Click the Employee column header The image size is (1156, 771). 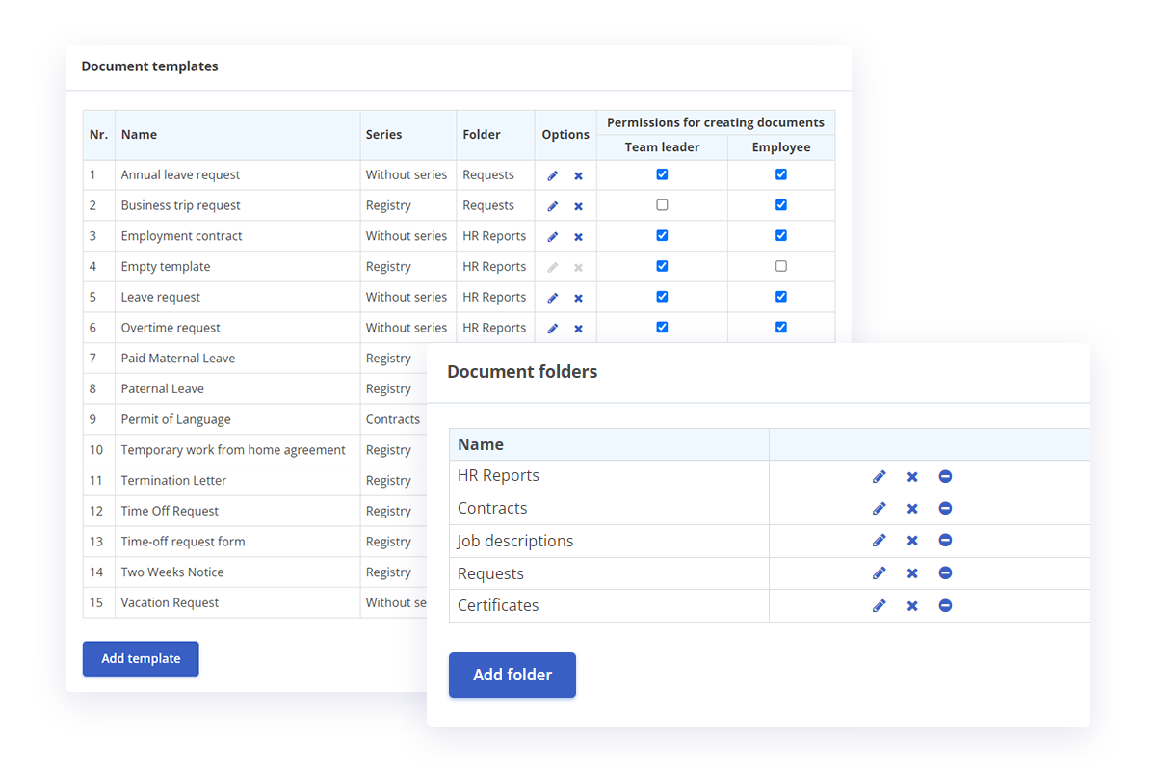click(781, 147)
